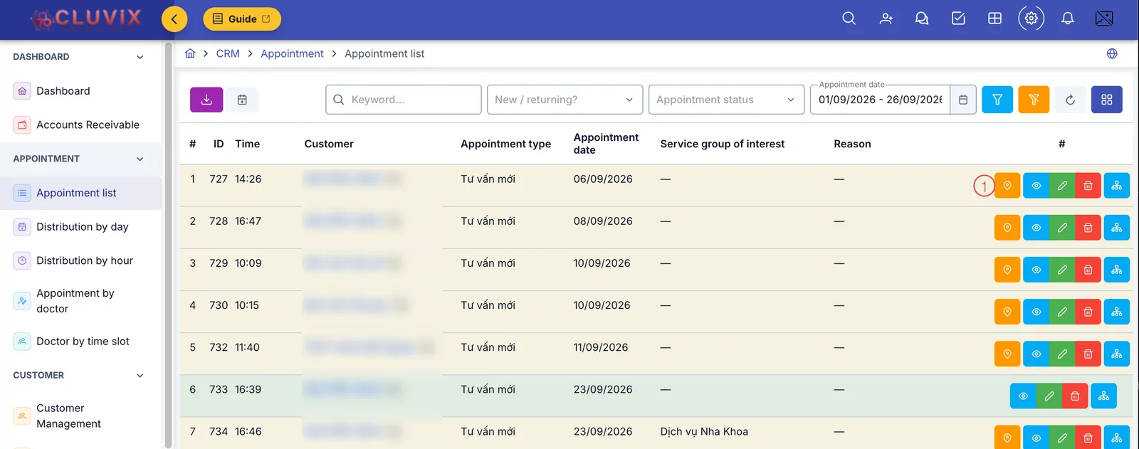Focus the Keyword search field

pyautogui.click(x=404, y=100)
